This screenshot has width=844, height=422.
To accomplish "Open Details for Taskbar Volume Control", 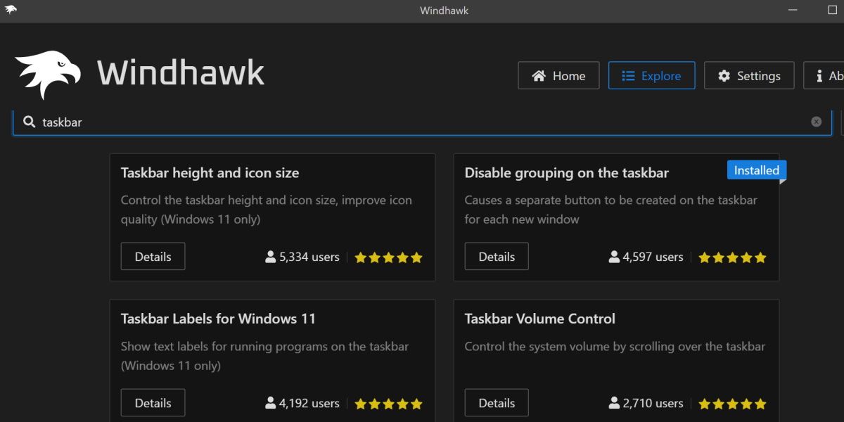I will (x=497, y=402).
